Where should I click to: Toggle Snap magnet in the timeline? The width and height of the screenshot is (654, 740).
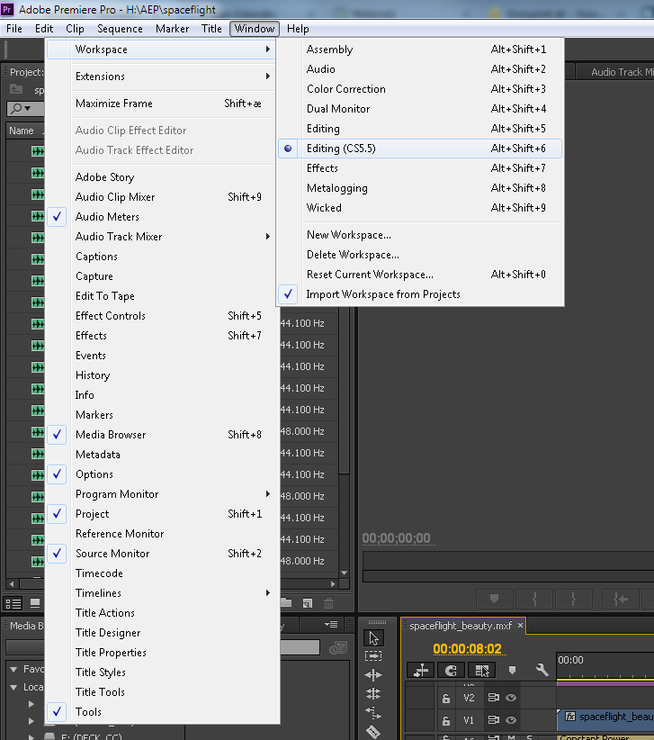coord(452,670)
